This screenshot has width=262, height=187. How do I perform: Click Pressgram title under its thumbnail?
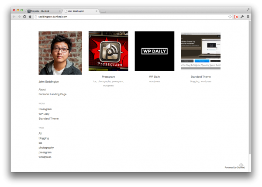108,77
